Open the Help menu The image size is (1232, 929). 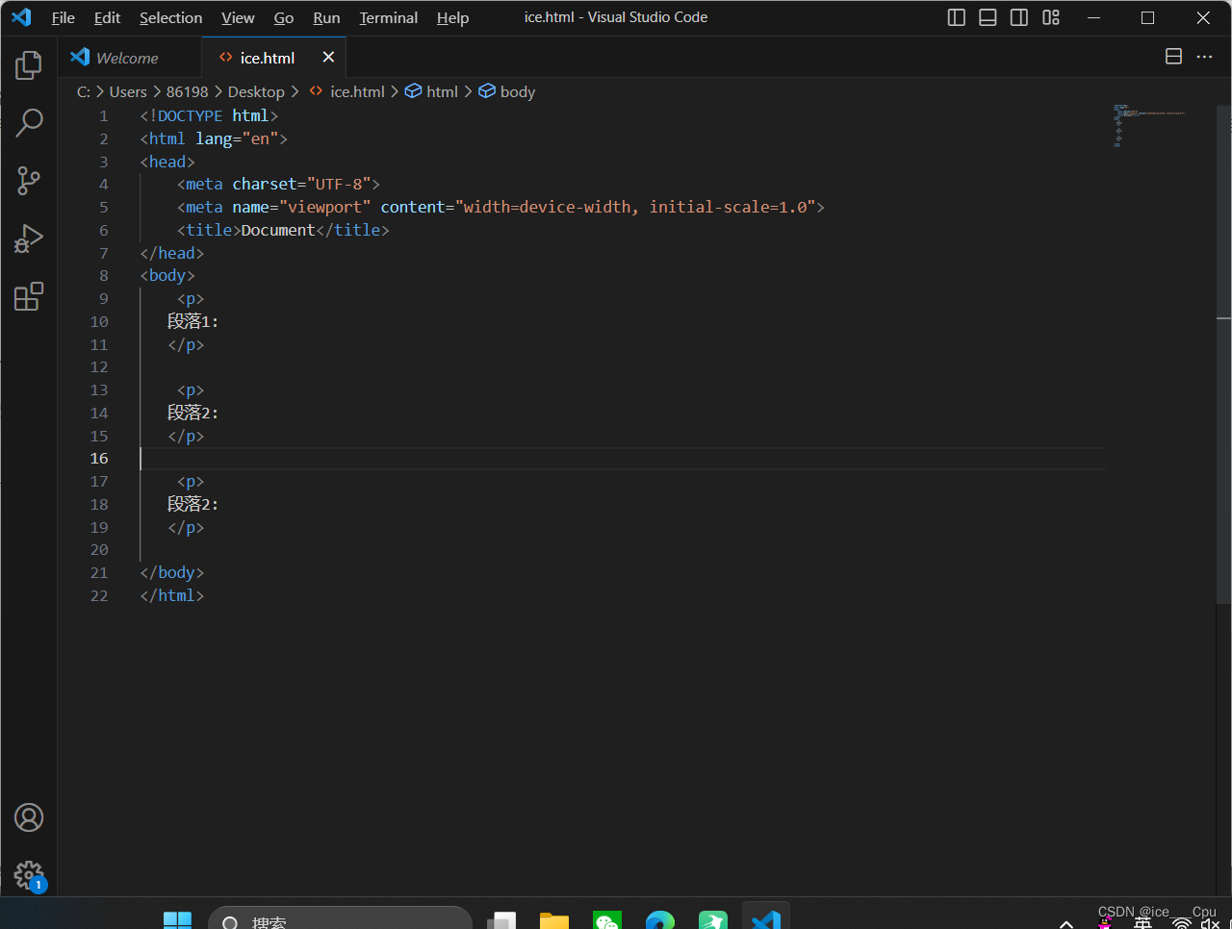452,17
